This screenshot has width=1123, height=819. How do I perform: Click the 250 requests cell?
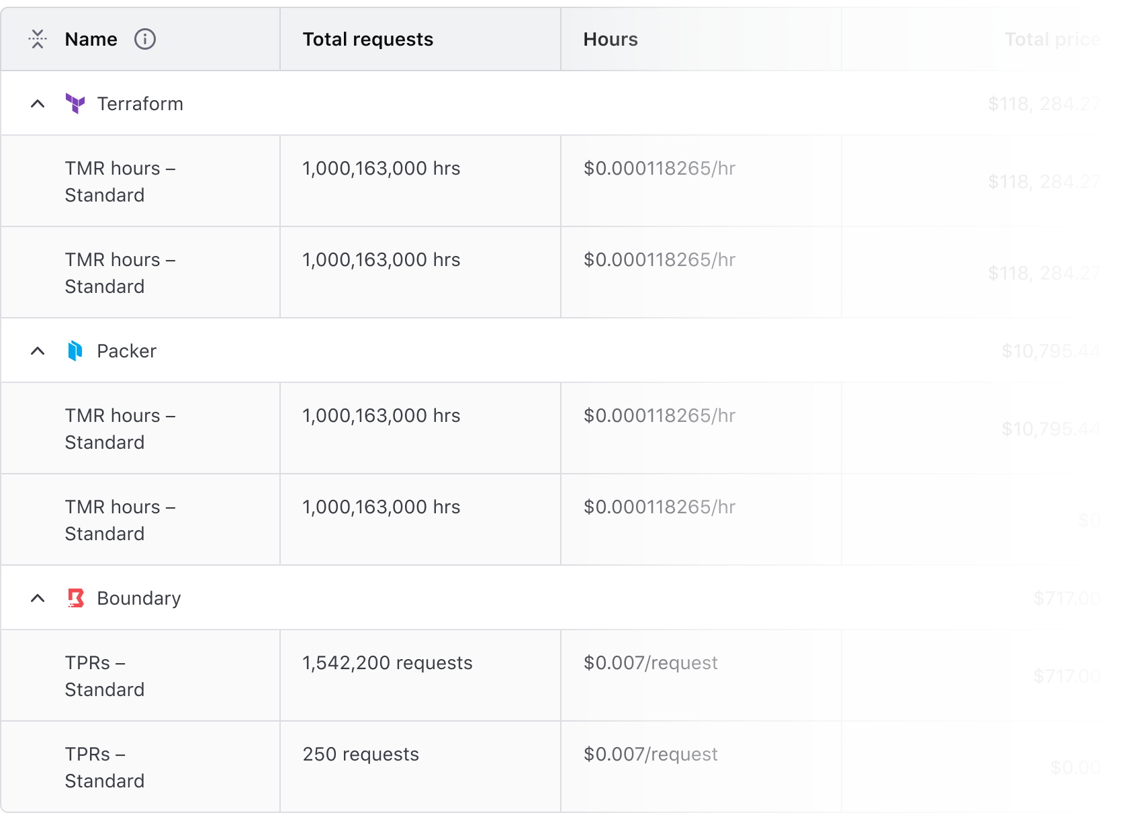coord(361,755)
